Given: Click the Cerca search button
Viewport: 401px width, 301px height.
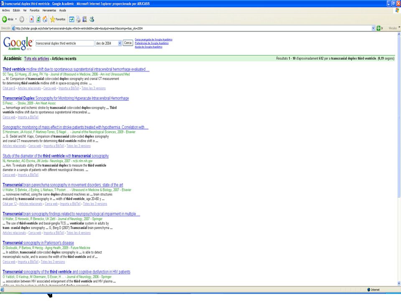Looking at the screenshot, I should point(128,43).
